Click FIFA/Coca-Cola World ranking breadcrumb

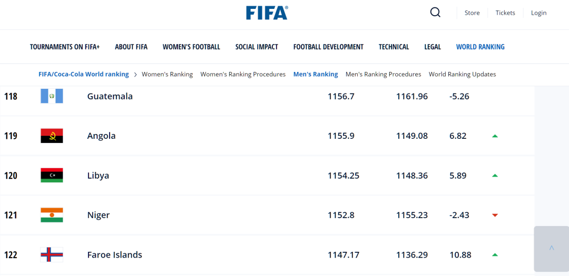[83, 74]
